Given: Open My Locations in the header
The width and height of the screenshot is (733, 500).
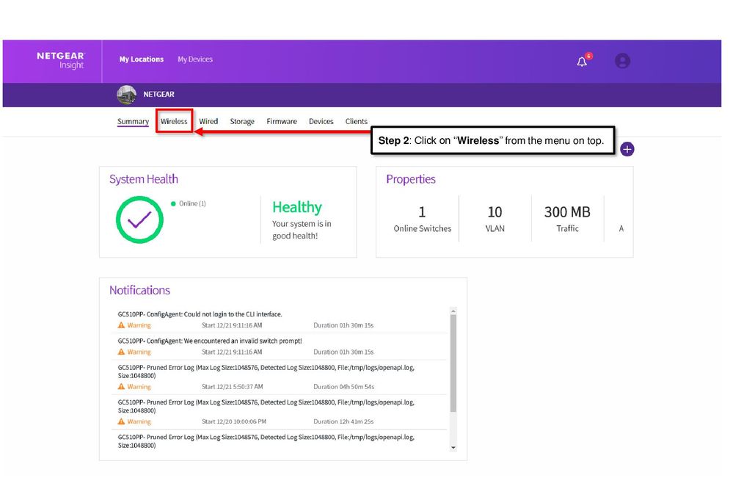Looking at the screenshot, I should click(x=141, y=59).
